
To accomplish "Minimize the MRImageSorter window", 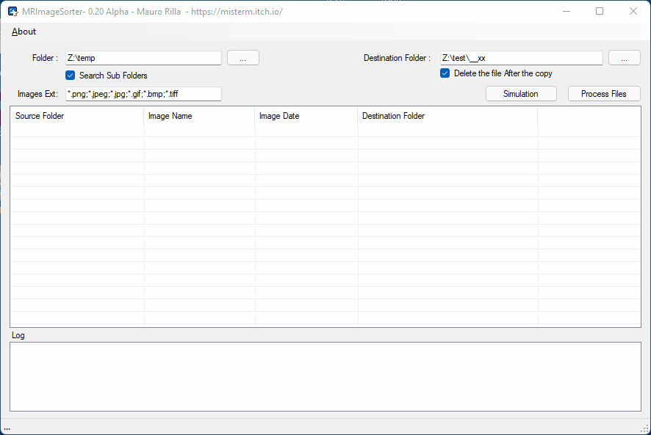I will pos(567,11).
